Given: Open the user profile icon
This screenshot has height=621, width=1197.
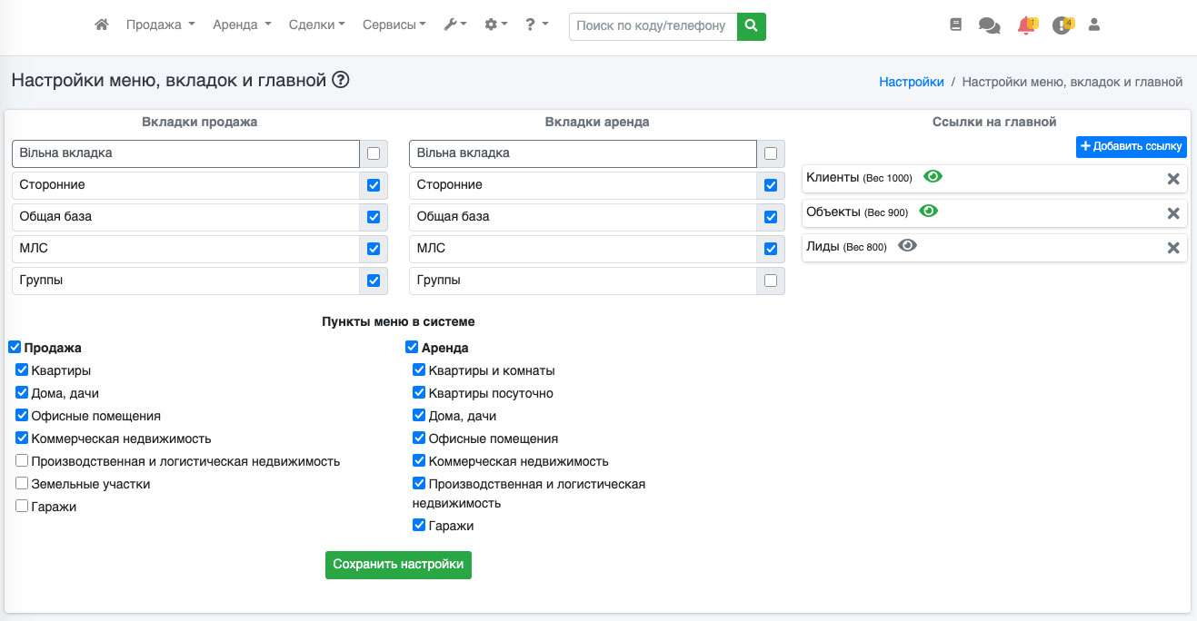Looking at the screenshot, I should [1094, 25].
